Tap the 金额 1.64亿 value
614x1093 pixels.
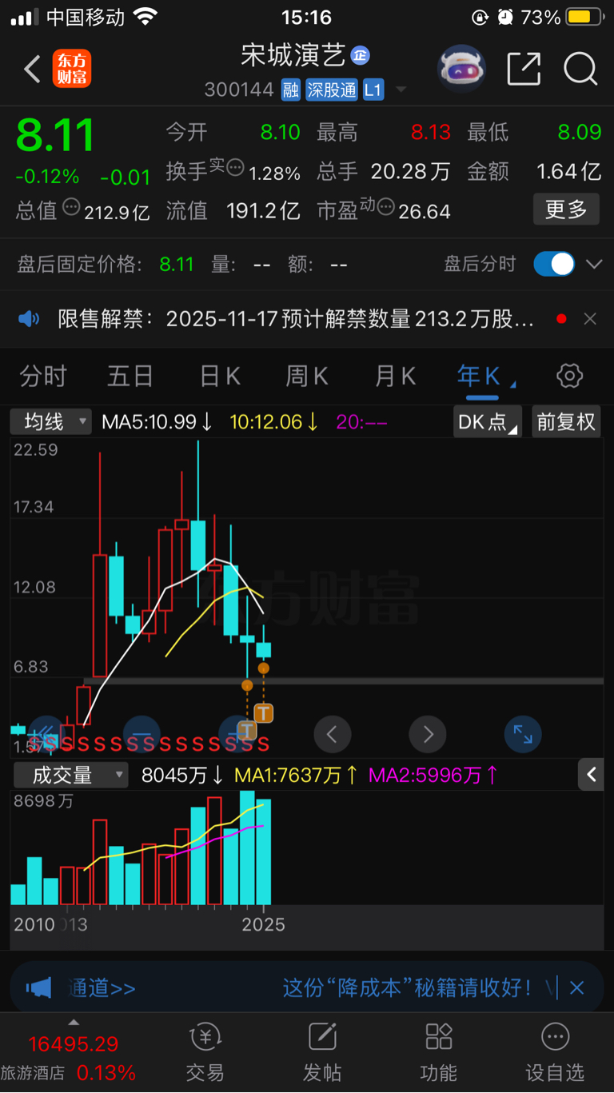coord(568,171)
